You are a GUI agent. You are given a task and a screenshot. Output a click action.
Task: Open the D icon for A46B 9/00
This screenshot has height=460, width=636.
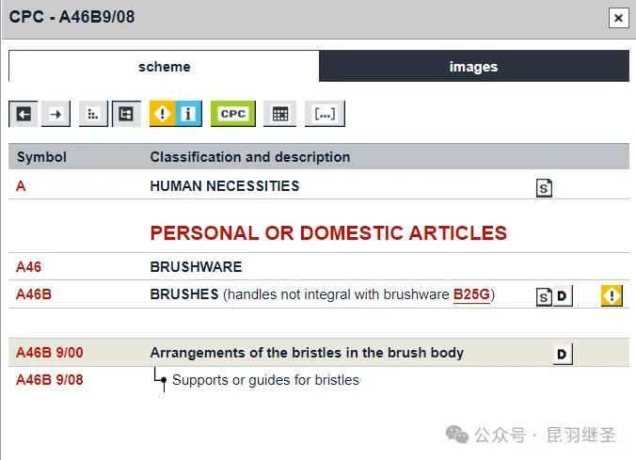(x=562, y=354)
